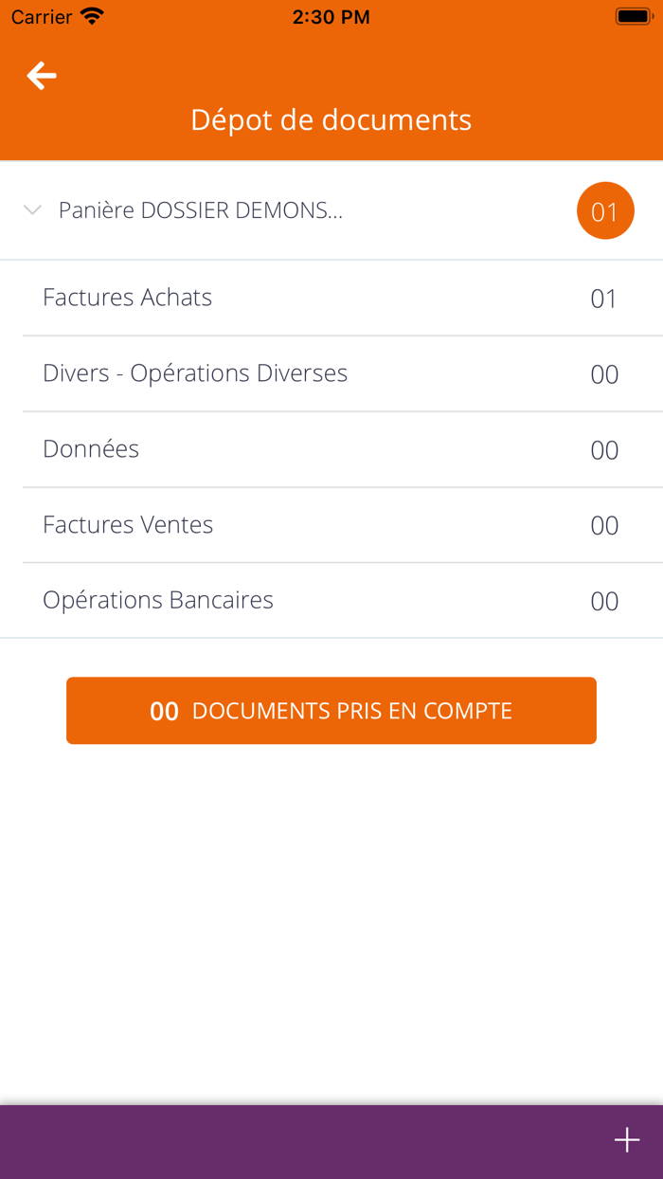Screen dimensions: 663x1179
Task: Tap the WiFi icon in the status bar
Action: click(90, 15)
